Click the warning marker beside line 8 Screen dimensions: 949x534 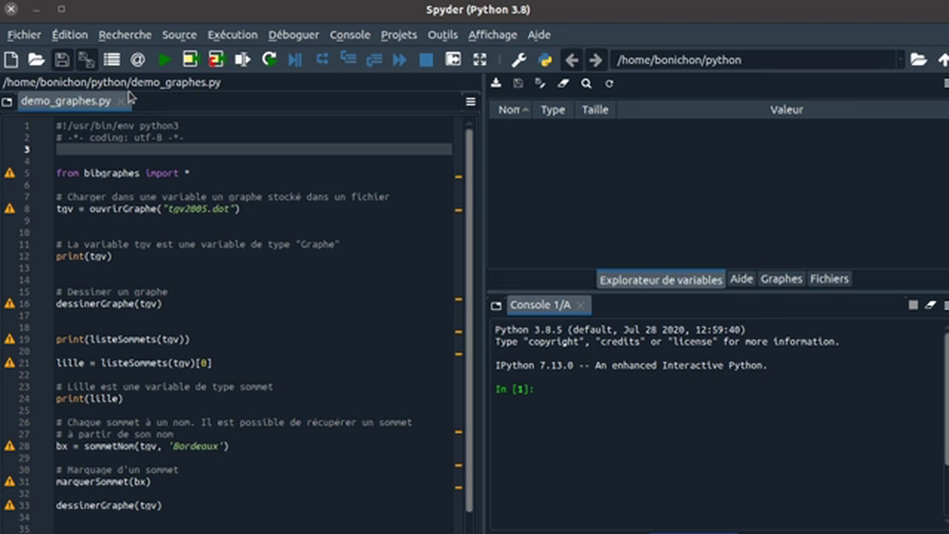point(10,209)
